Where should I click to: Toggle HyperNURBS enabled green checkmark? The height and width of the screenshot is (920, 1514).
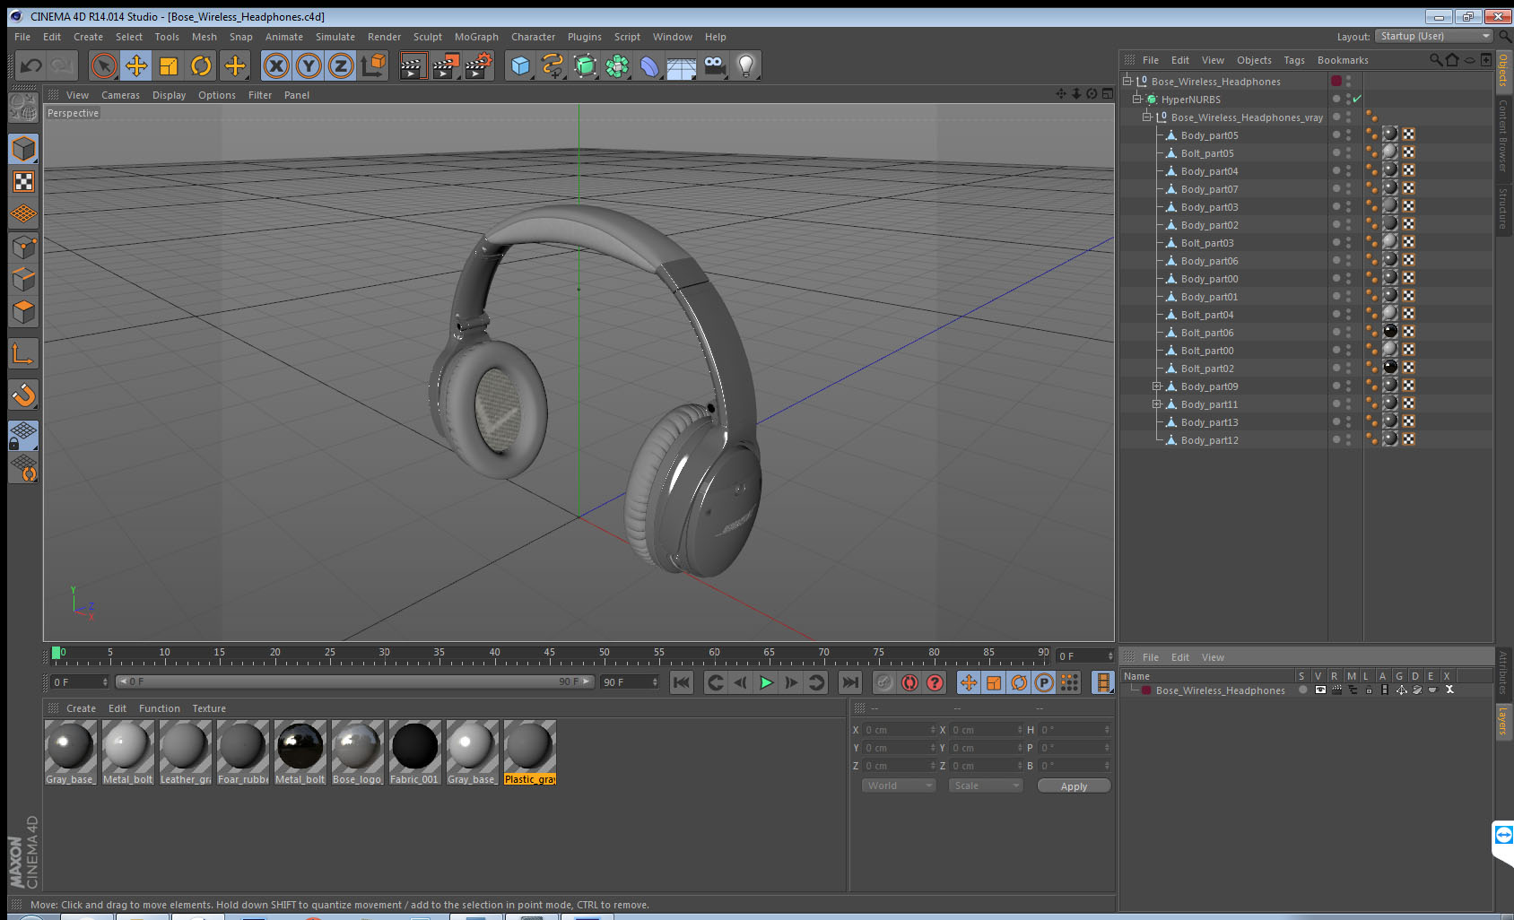click(1357, 99)
